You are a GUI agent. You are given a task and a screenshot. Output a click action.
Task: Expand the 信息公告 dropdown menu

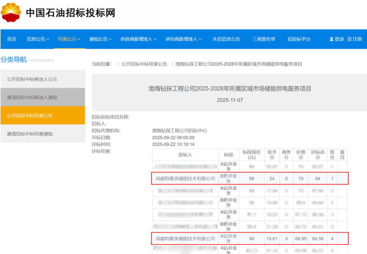tap(38, 39)
